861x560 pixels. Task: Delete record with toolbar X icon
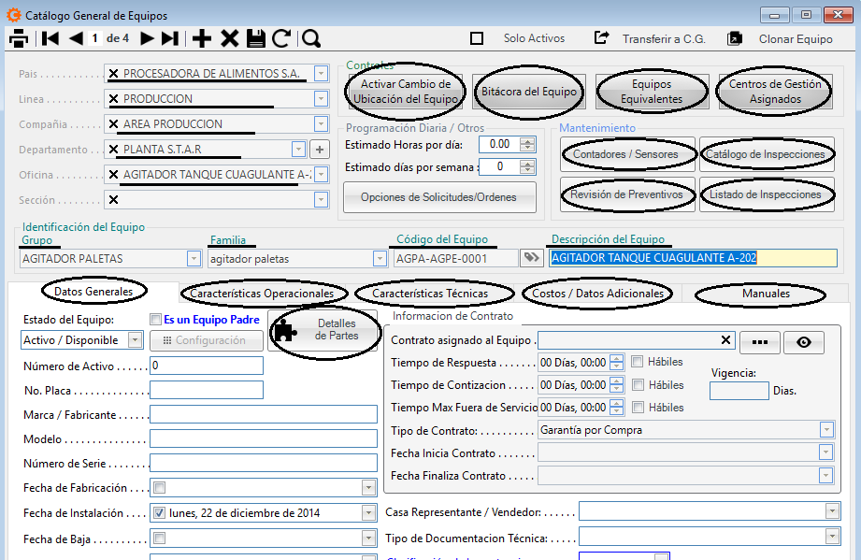point(230,38)
